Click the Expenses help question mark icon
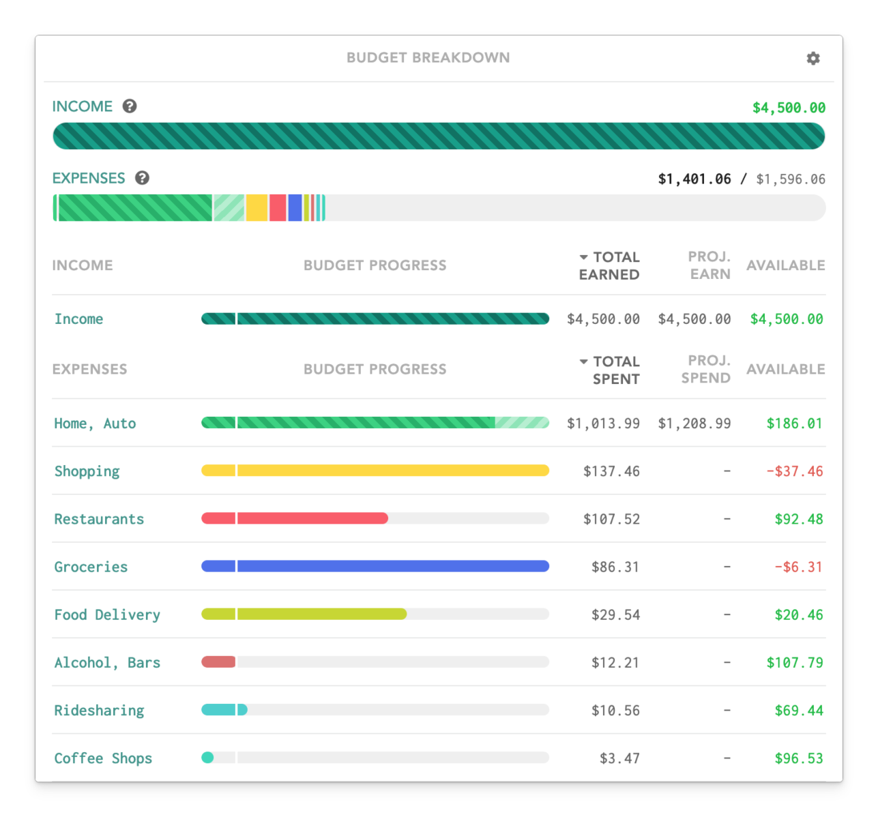 (143, 178)
